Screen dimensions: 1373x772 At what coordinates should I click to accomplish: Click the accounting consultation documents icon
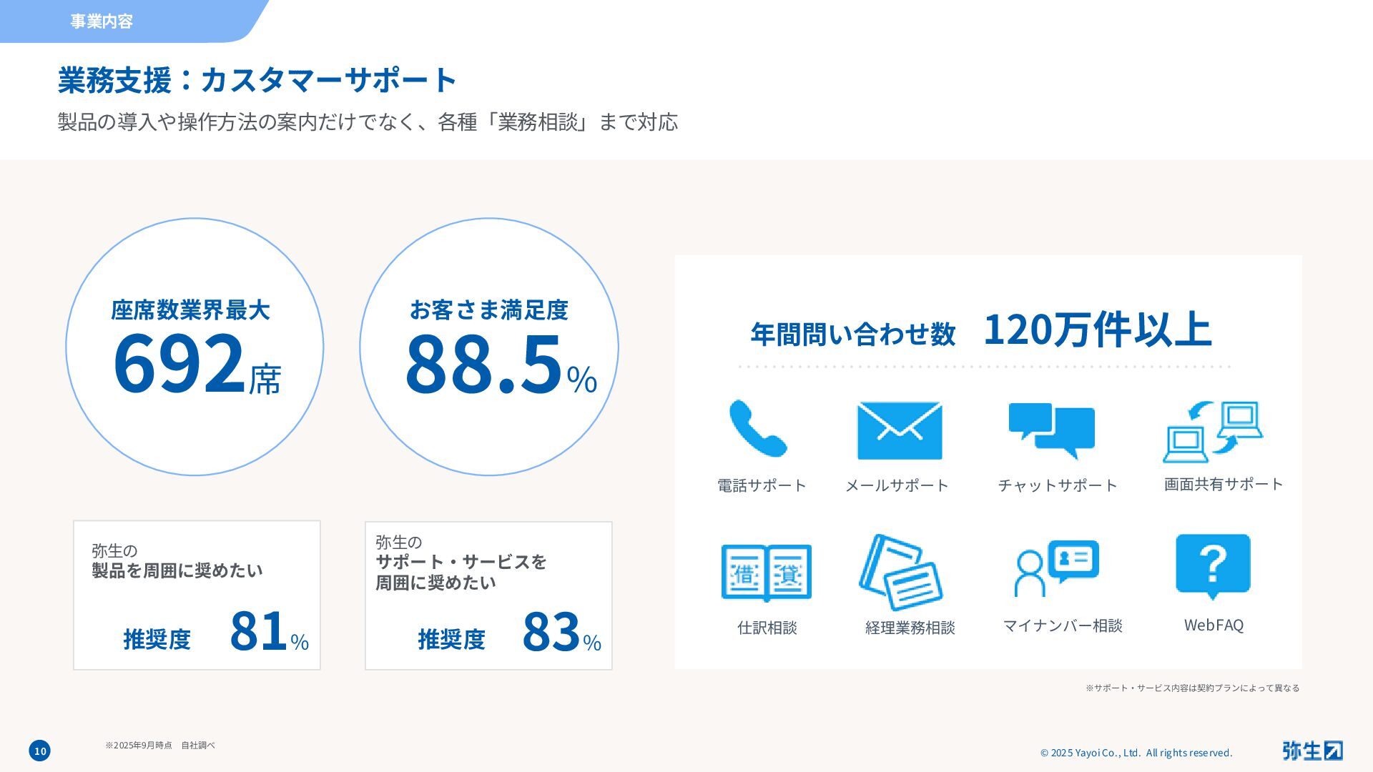[x=901, y=573]
